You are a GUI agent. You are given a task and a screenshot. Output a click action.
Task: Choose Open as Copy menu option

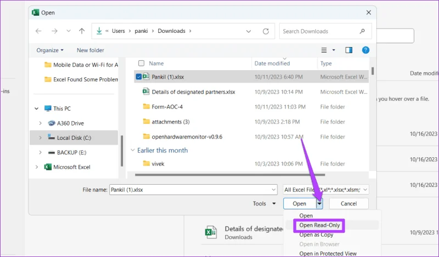(316, 235)
